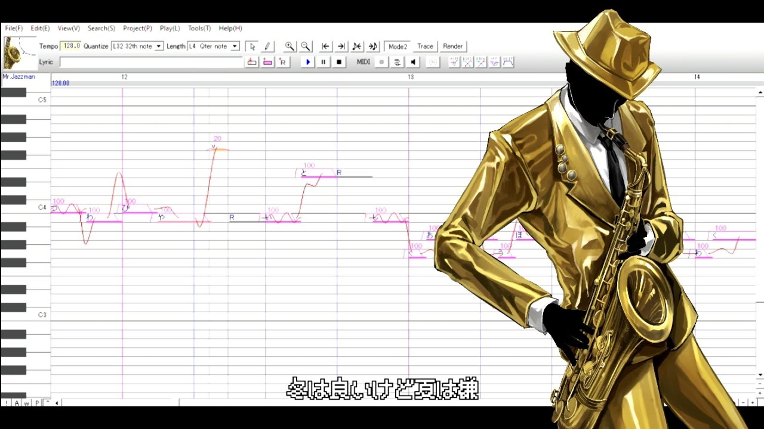Image resolution: width=764 pixels, height=429 pixels.
Task: Click the loop arrows icon next to record
Action: coord(397,62)
